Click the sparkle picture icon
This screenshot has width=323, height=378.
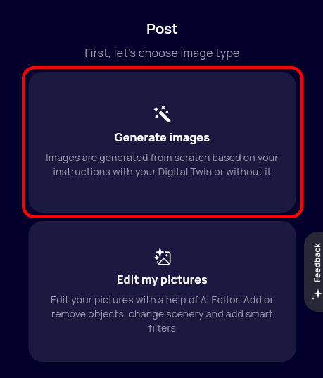[x=162, y=257]
